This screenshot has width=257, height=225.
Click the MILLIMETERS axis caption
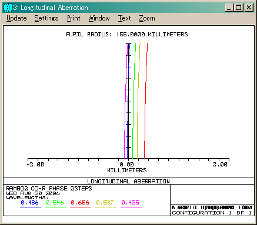(x=127, y=171)
